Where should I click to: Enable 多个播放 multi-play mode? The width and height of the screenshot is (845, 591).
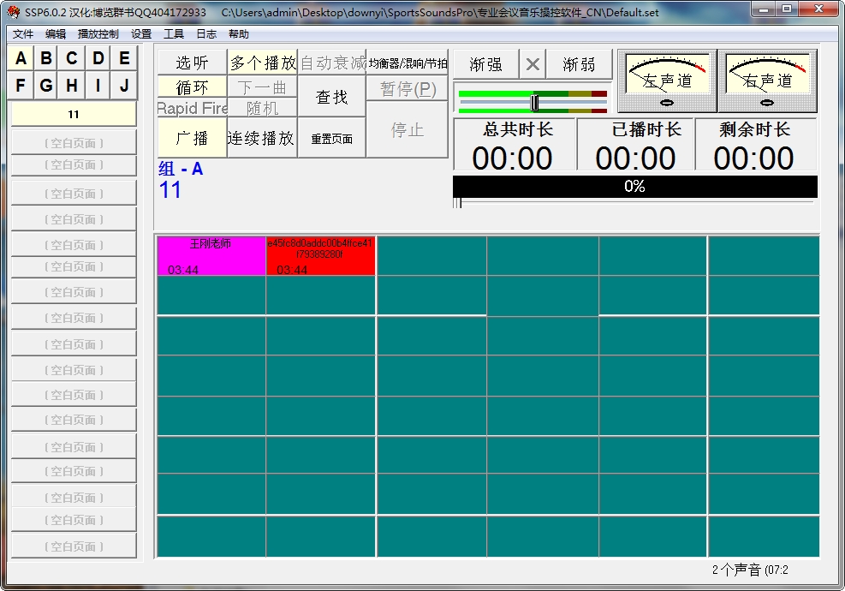pyautogui.click(x=261, y=62)
